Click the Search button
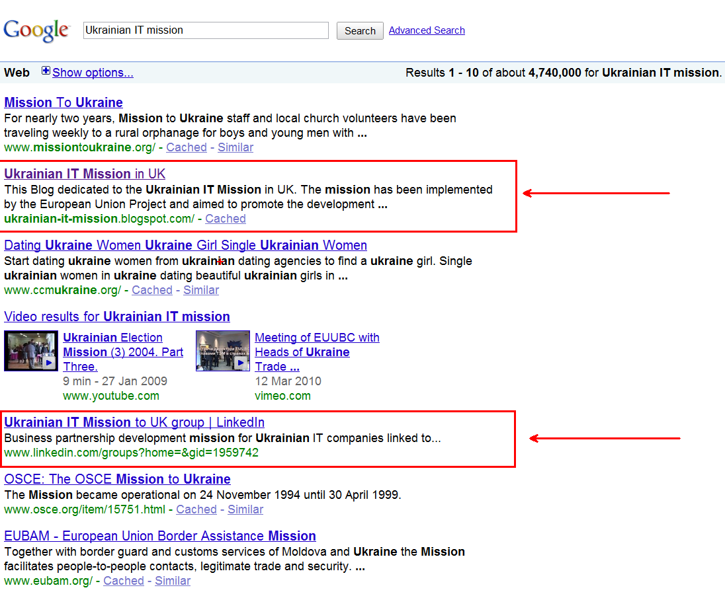This screenshot has height=596, width=725. pos(360,31)
